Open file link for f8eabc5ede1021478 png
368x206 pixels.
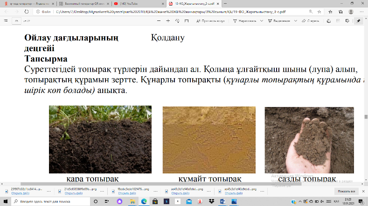(x=127, y=193)
